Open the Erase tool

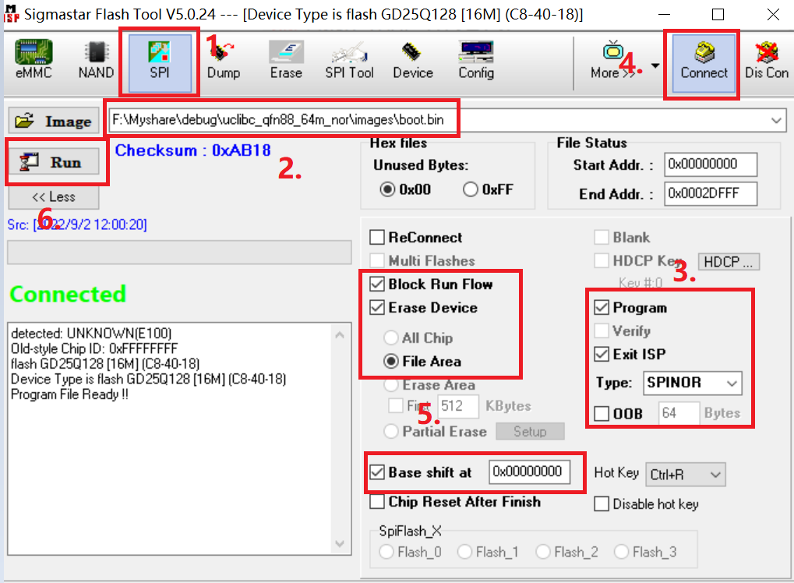(286, 60)
